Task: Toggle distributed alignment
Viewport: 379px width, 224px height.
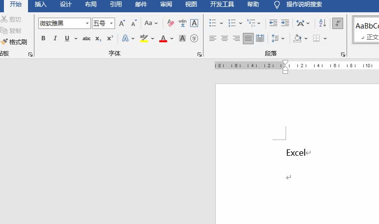Action: [x=260, y=38]
